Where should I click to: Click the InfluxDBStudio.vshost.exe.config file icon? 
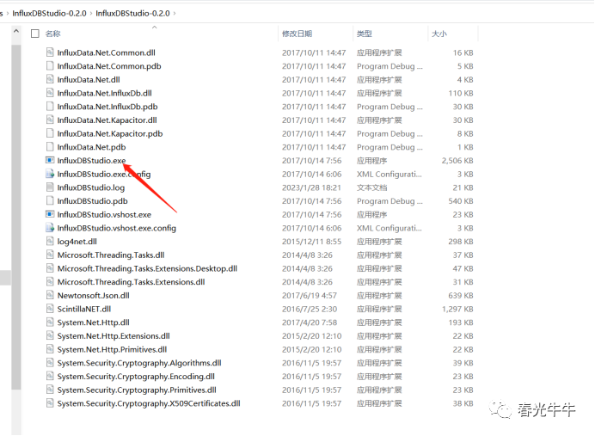(x=50, y=228)
